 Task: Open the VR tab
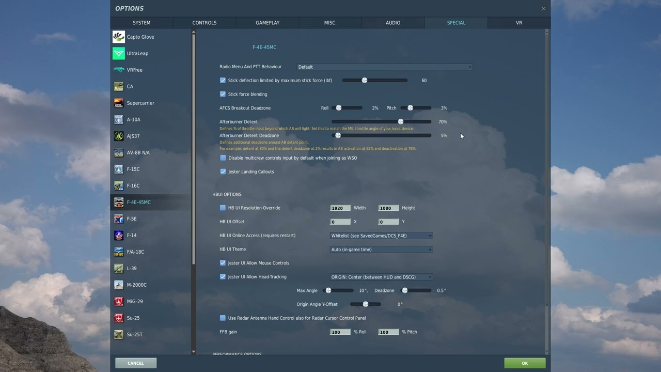[x=519, y=23]
